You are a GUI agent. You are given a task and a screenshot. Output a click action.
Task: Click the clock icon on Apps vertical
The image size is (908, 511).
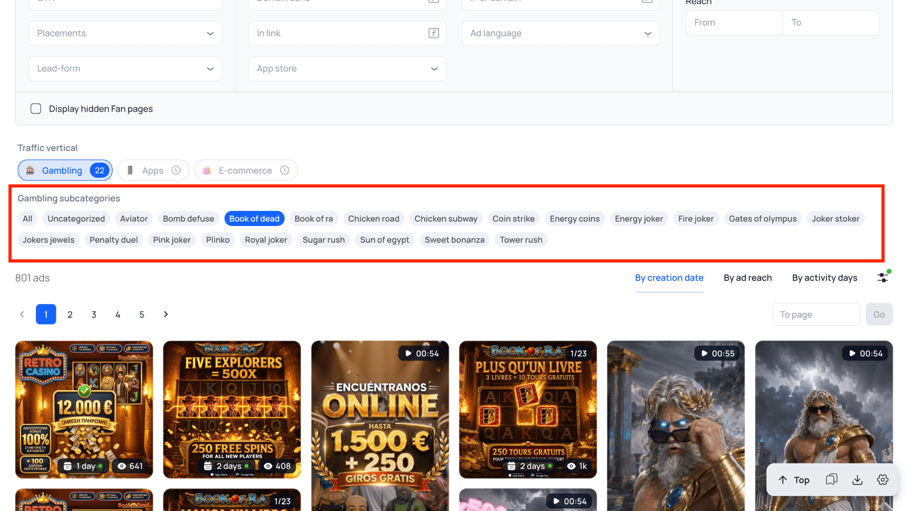176,171
